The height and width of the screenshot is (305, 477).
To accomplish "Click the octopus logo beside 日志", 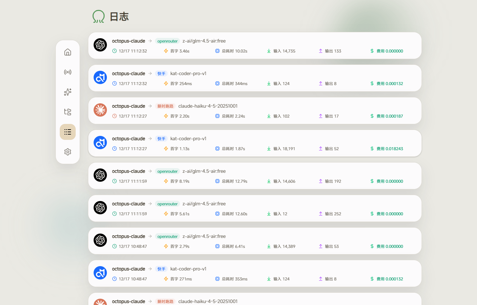I will point(99,16).
